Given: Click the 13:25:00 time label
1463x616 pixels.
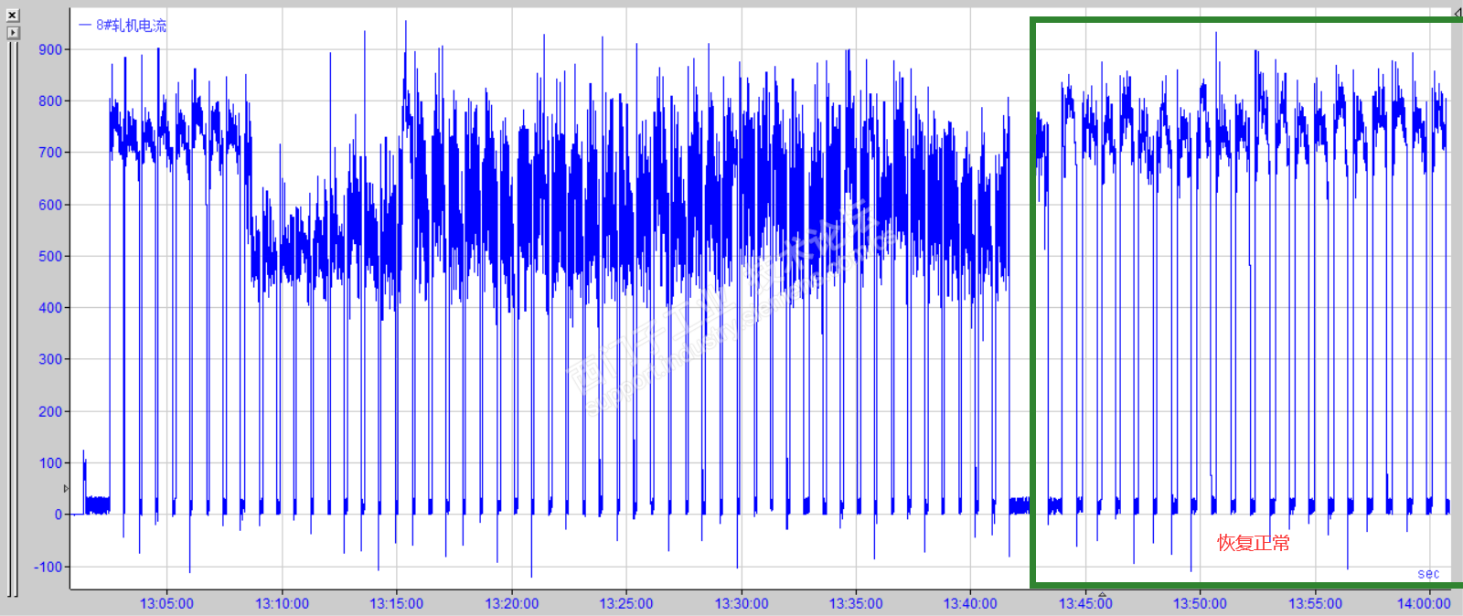Looking at the screenshot, I should (626, 604).
